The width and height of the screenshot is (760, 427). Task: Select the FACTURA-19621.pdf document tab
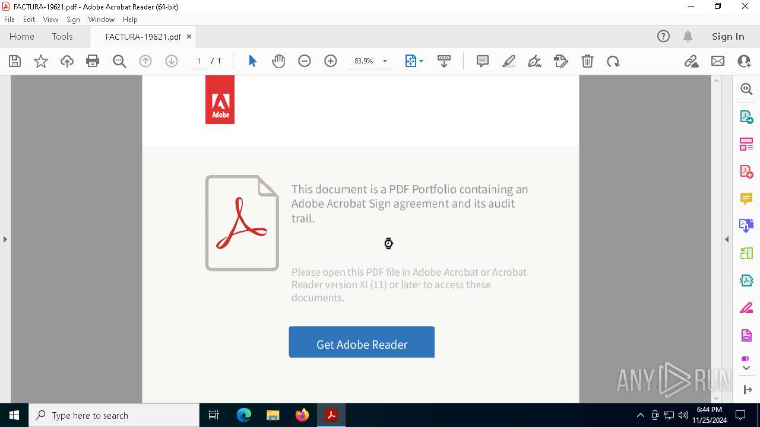[143, 37]
